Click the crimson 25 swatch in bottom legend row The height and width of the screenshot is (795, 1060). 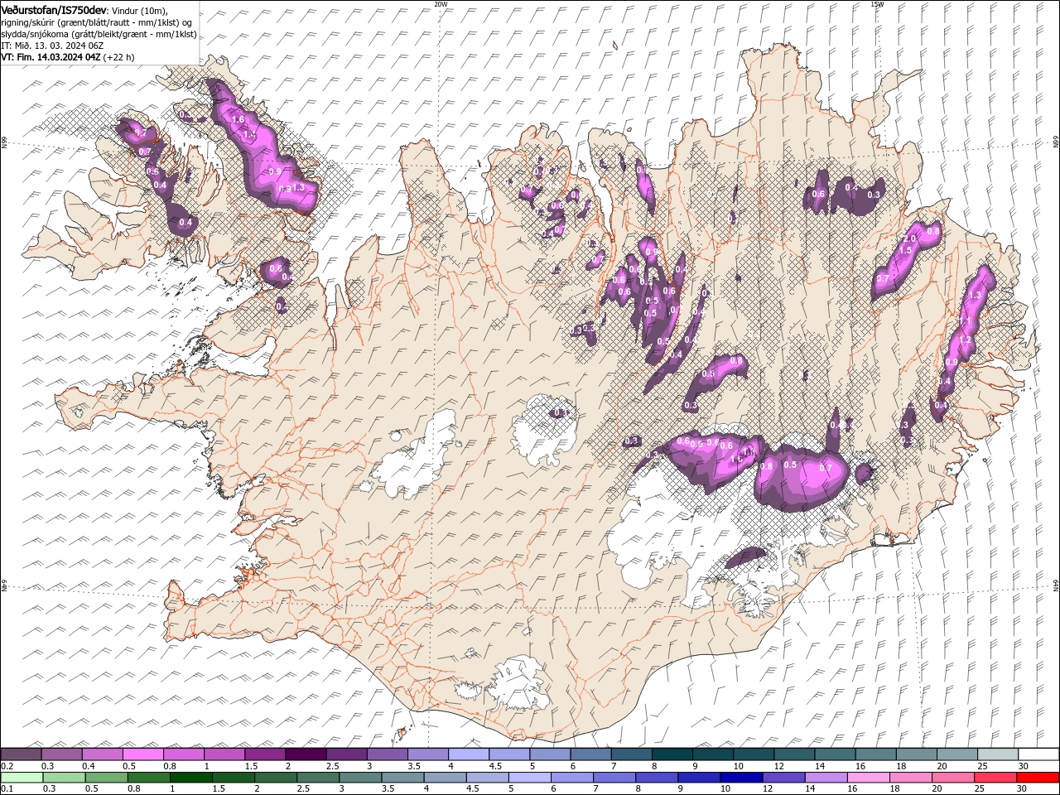coord(995,777)
